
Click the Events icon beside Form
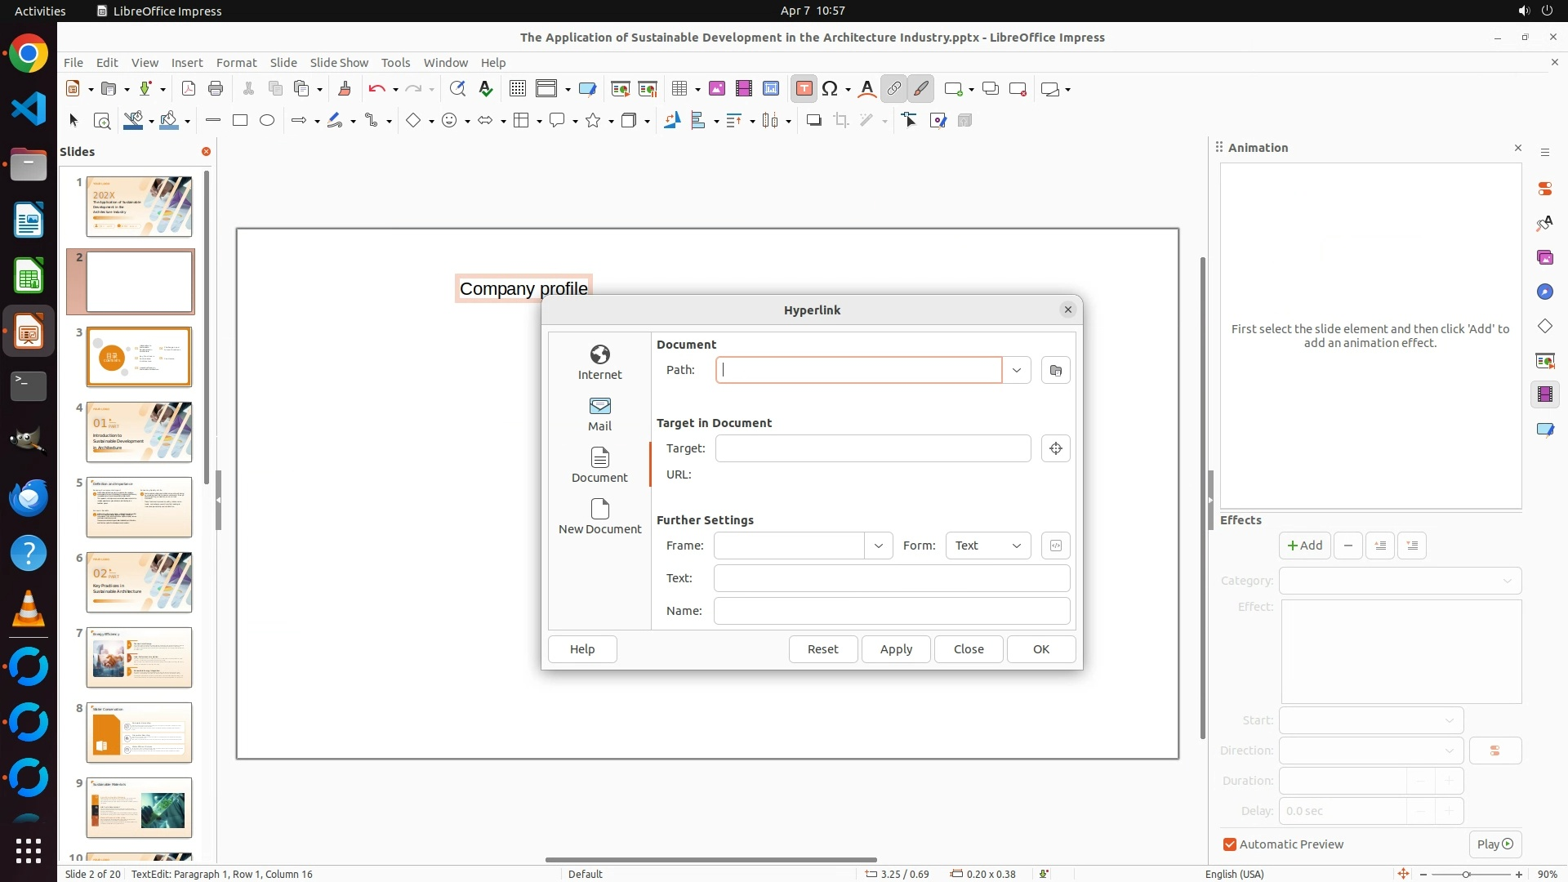pyautogui.click(x=1055, y=546)
